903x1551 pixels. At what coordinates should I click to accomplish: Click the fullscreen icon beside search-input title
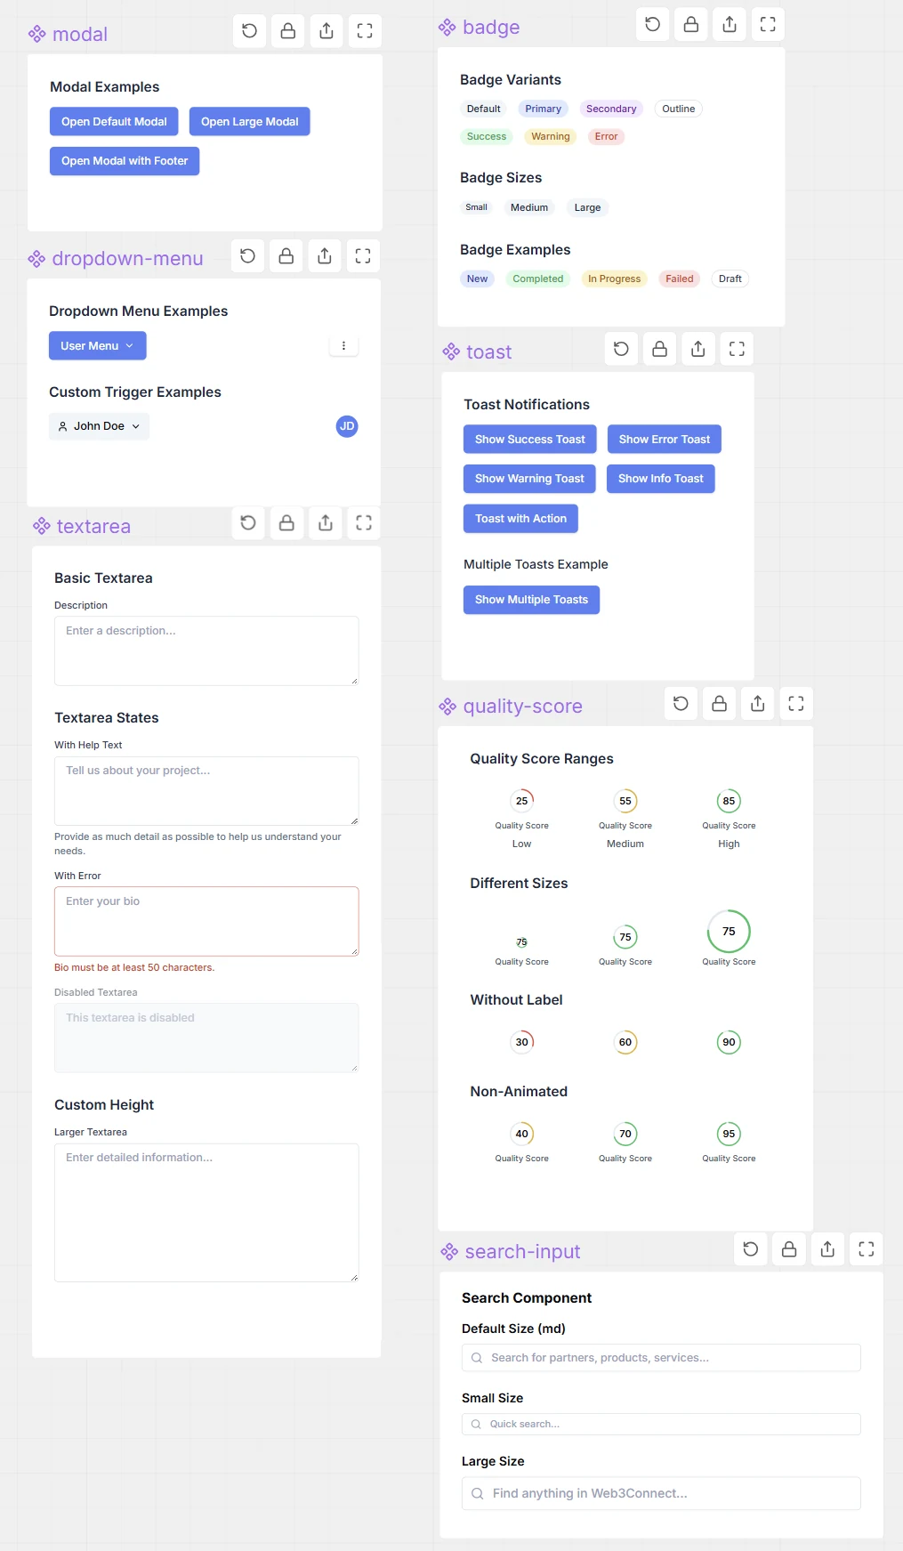click(867, 1249)
